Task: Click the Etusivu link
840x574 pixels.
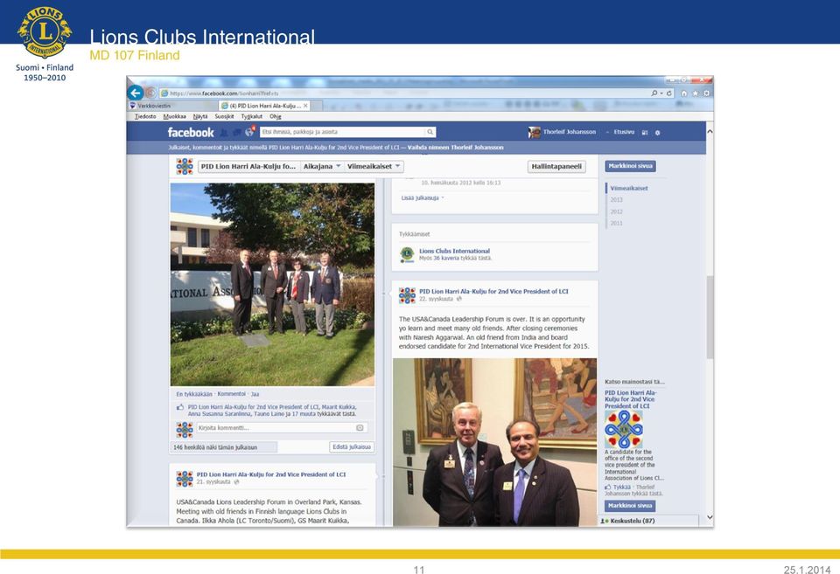Action: point(624,132)
